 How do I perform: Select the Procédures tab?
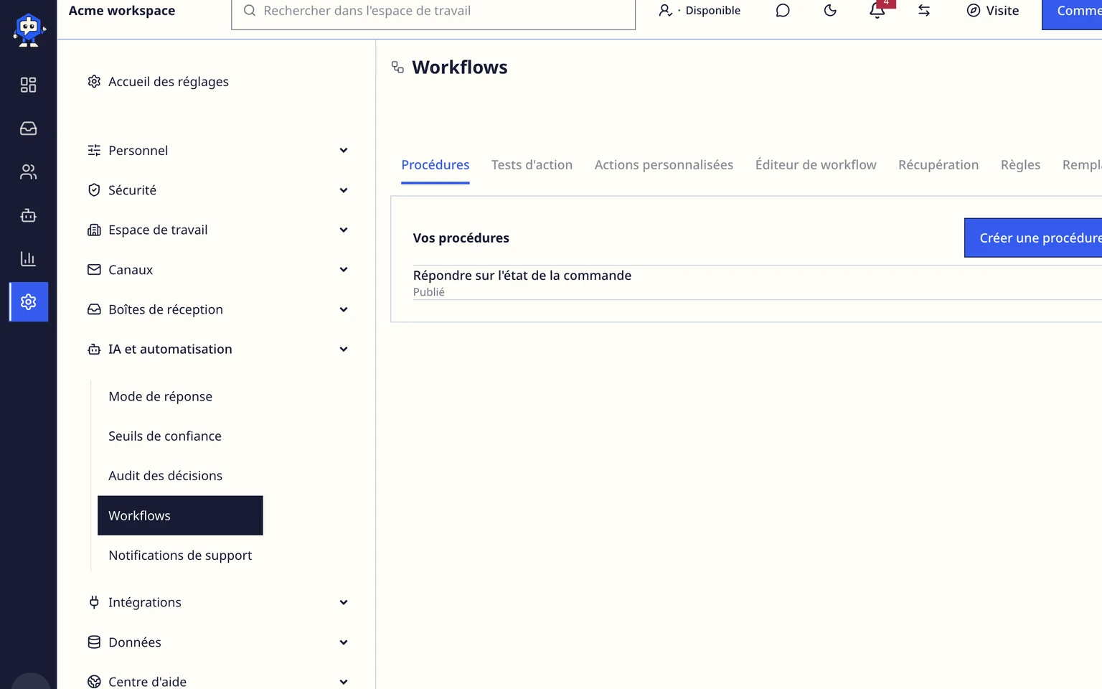pos(435,165)
